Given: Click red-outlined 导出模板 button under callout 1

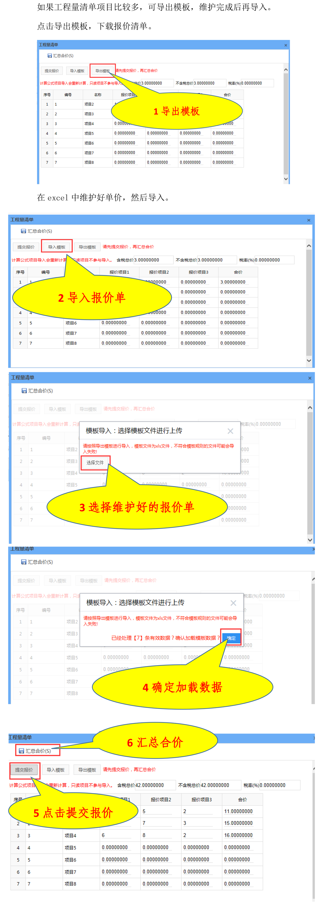Looking at the screenshot, I should pyautogui.click(x=102, y=71).
